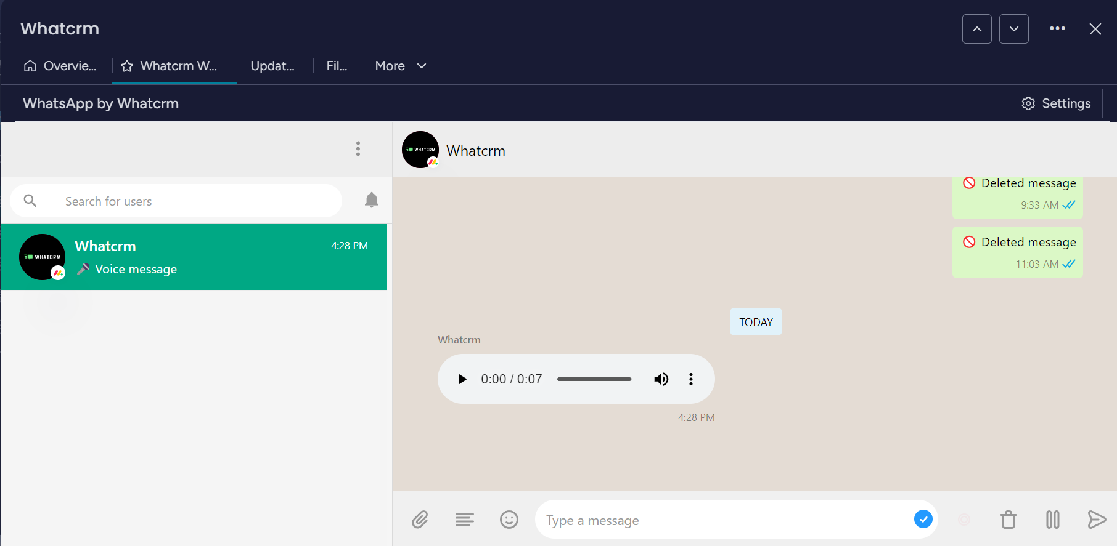Open the message templates icon
Screen dimensions: 1117x546
coord(465,520)
